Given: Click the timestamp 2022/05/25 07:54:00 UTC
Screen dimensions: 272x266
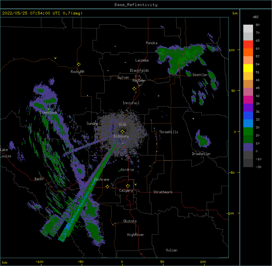Looking at the screenshot, I should coord(31,13).
